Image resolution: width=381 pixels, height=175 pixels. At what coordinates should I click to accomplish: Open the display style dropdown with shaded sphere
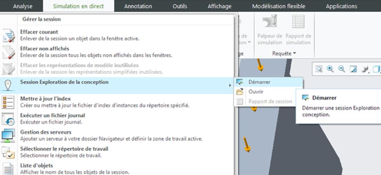365,69
